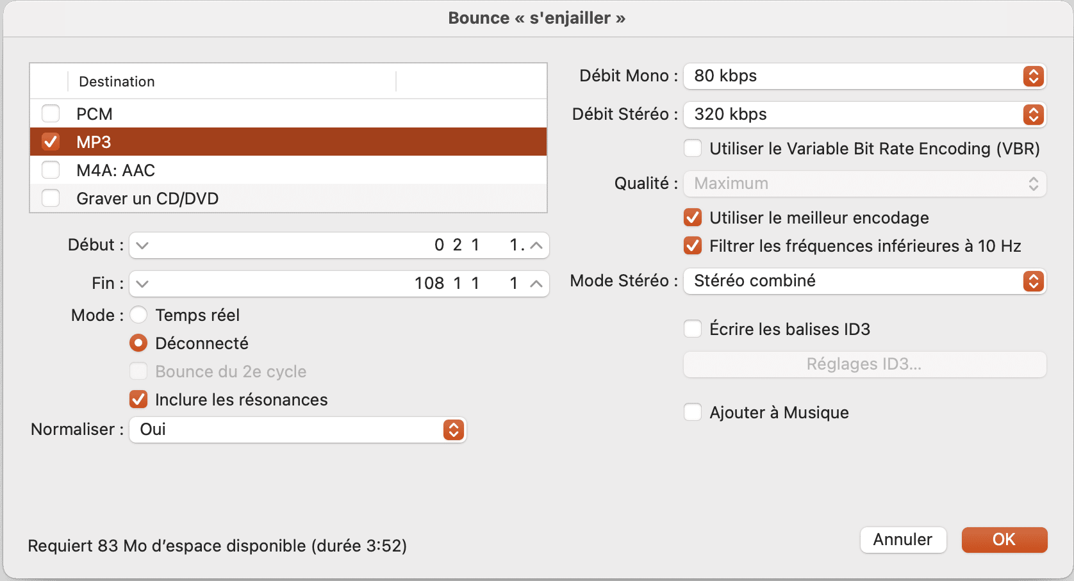Select the Graver un CD/DVD row
Screen dimensions: 1074x581
[x=288, y=198]
